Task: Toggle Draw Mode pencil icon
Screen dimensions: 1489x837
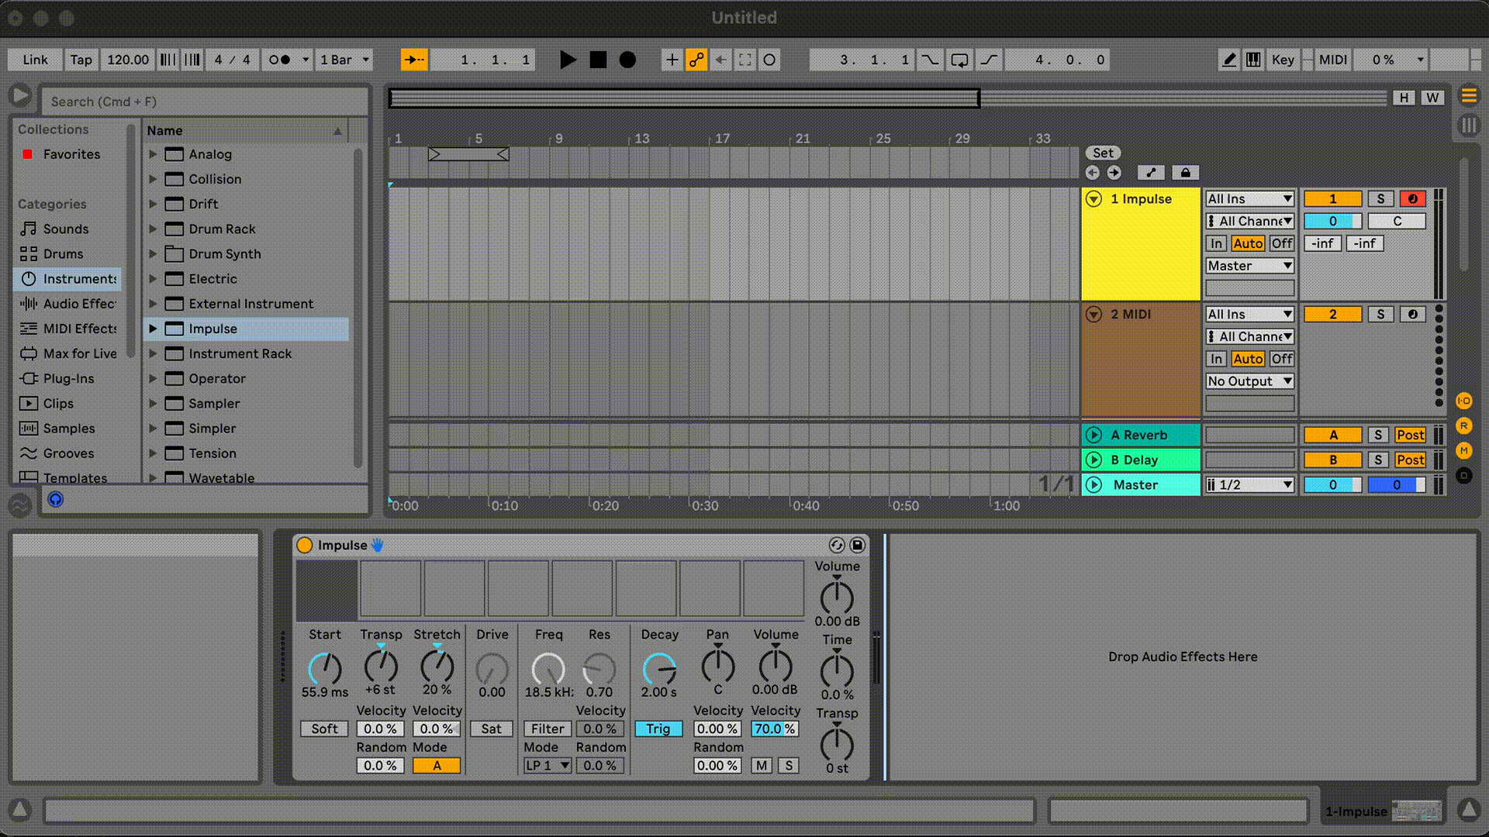Action: click(1228, 60)
